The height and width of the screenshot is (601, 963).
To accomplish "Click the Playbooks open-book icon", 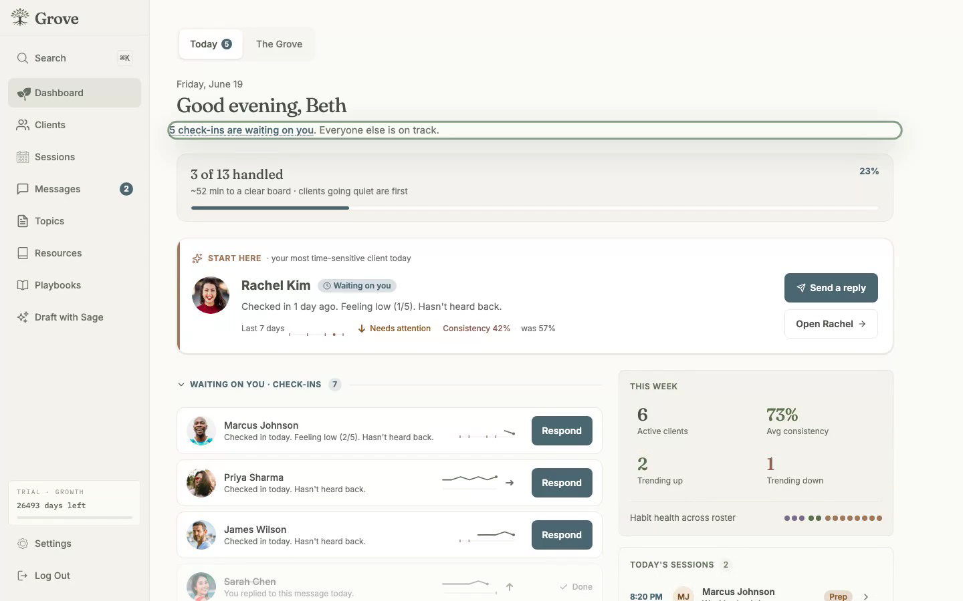I will click(23, 285).
